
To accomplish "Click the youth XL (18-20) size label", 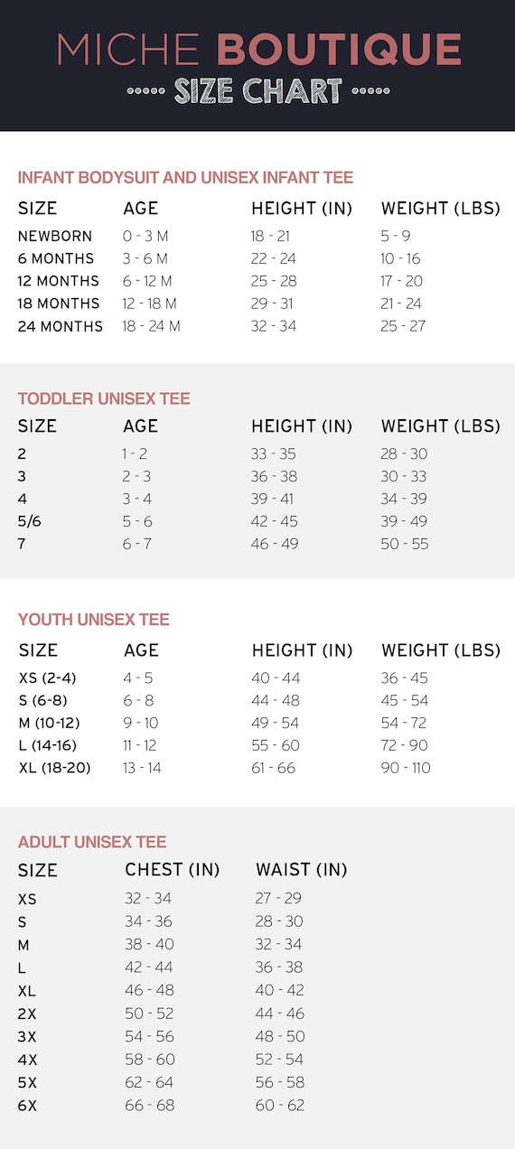I will click(x=54, y=768).
